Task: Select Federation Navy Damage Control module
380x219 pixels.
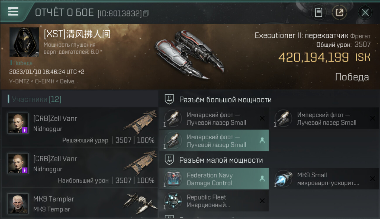Action: pyautogui.click(x=214, y=179)
